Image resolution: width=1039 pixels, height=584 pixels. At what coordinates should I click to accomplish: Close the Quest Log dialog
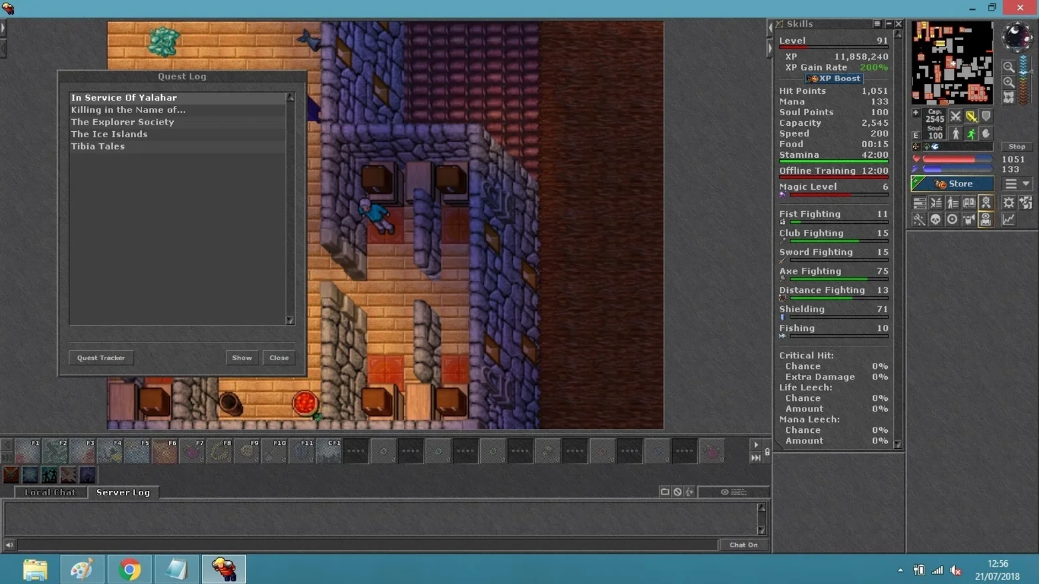click(x=279, y=358)
